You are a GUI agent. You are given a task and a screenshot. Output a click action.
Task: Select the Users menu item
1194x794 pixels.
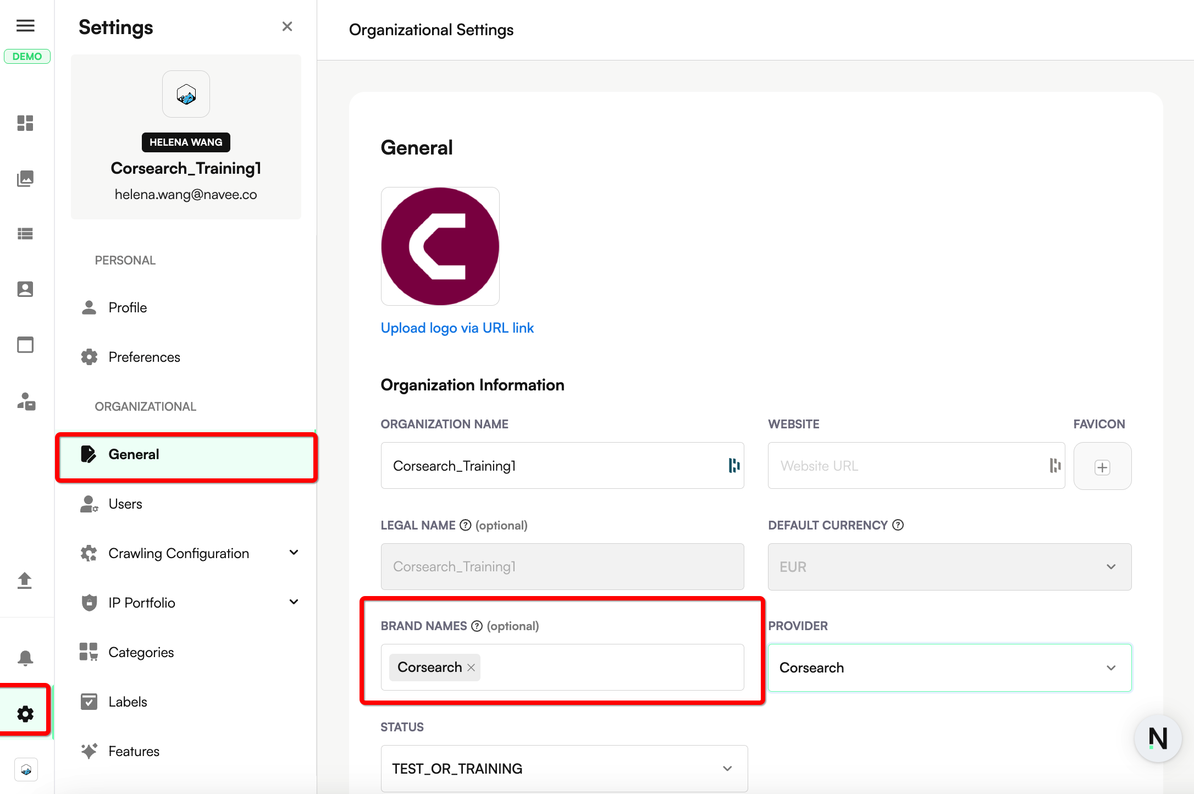pyautogui.click(x=125, y=504)
